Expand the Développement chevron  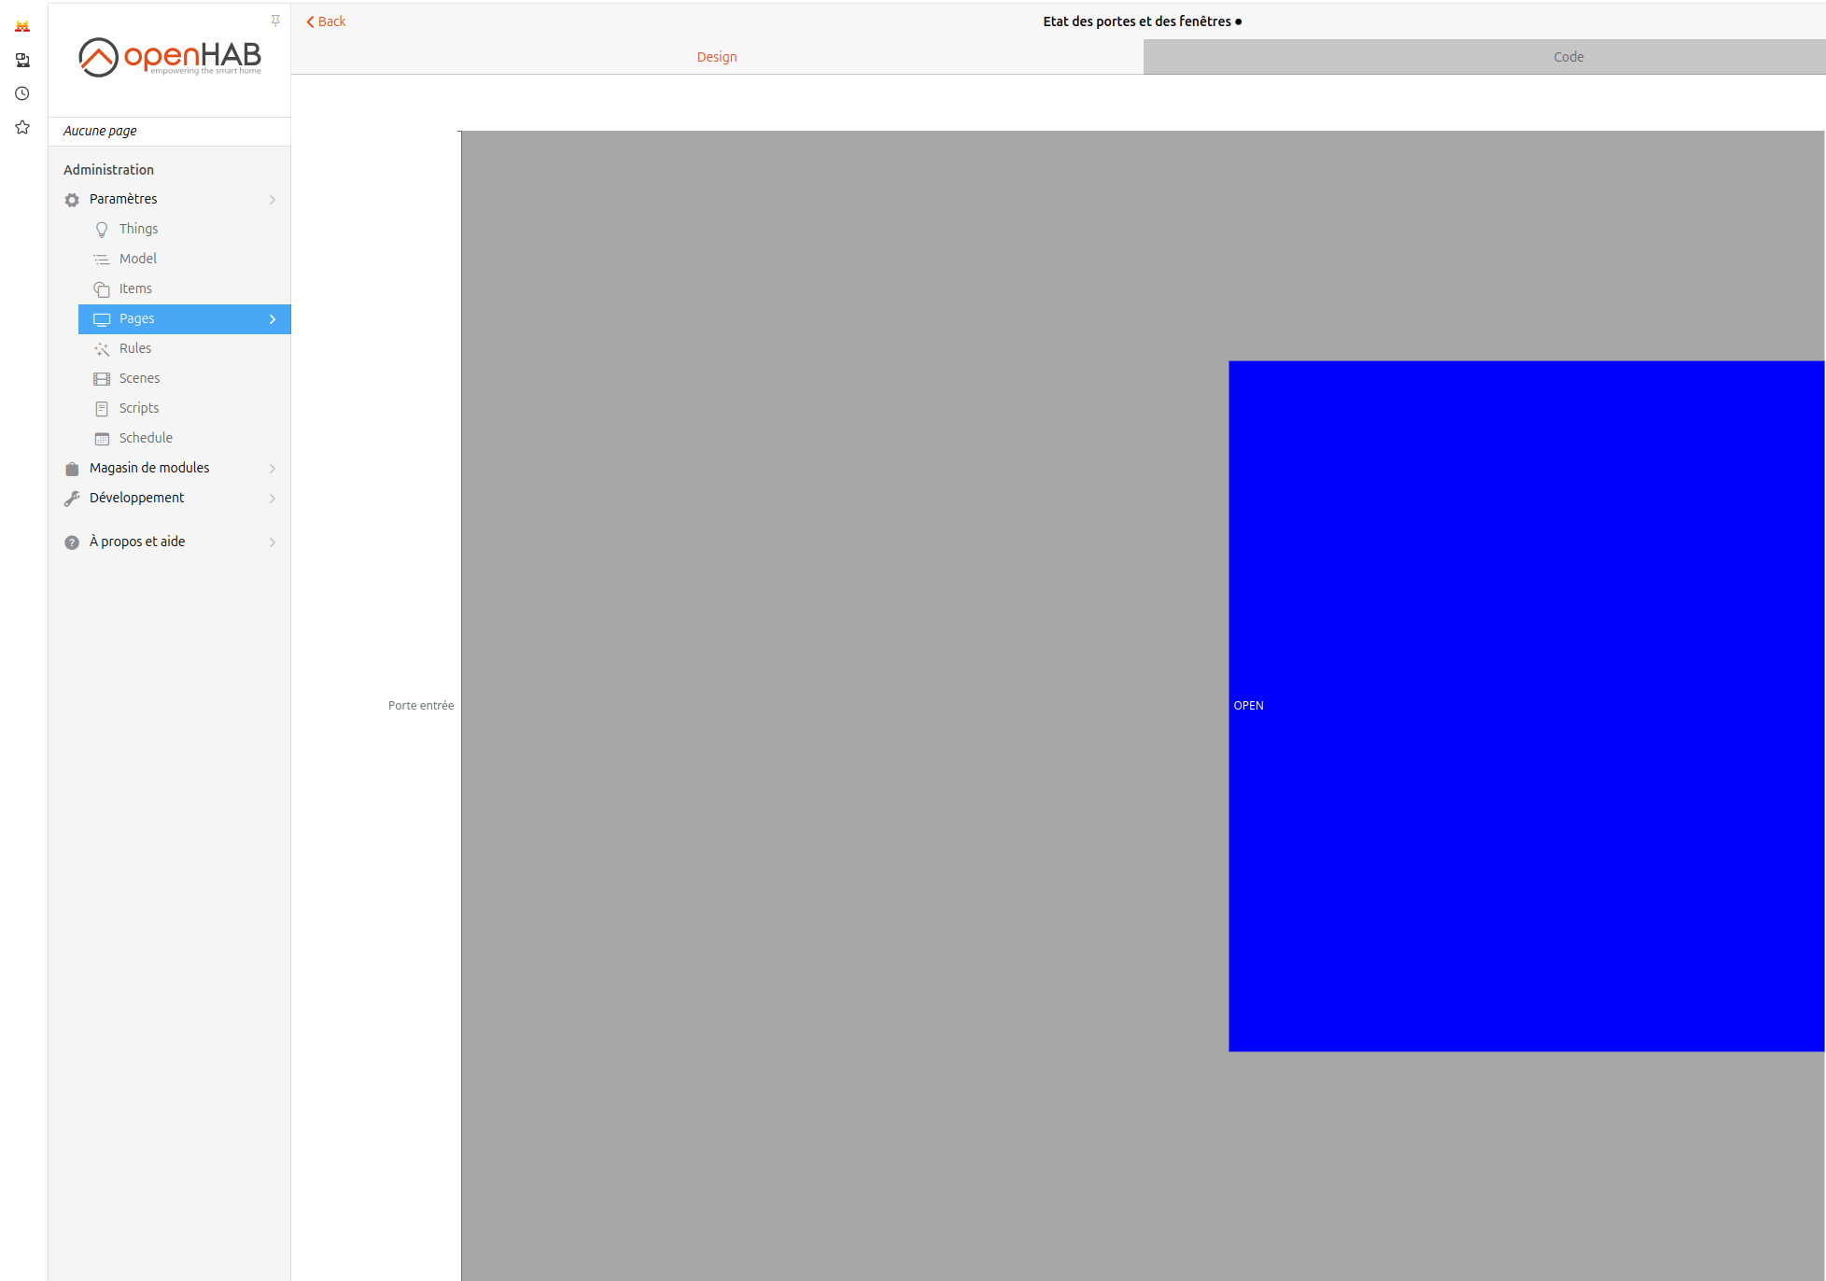(273, 499)
